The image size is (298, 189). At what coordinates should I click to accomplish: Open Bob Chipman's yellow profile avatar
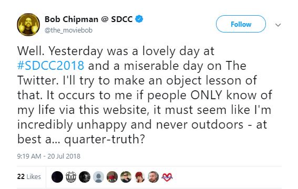click(x=28, y=25)
